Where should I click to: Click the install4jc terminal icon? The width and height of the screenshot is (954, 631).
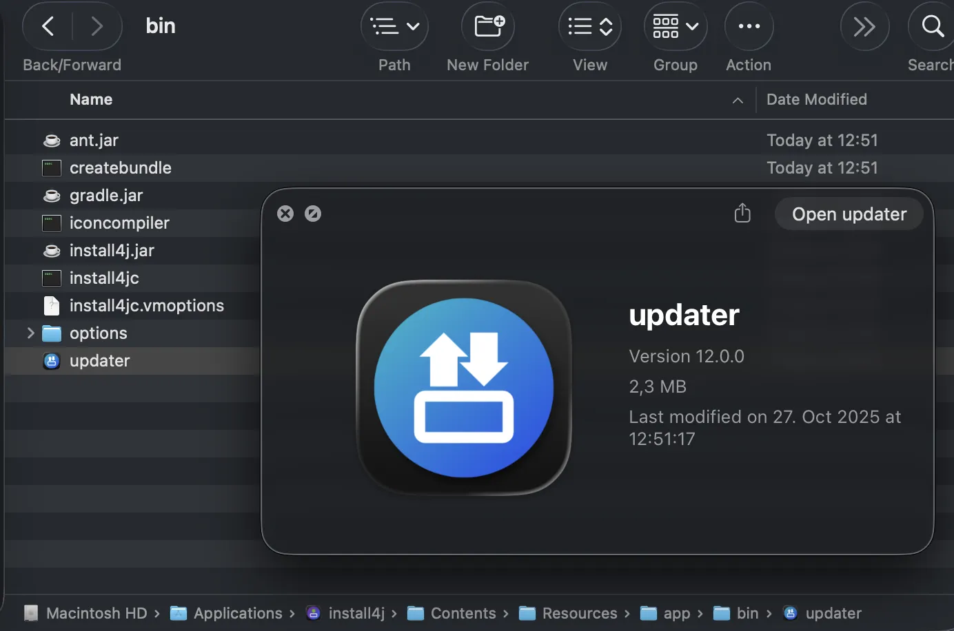point(51,278)
